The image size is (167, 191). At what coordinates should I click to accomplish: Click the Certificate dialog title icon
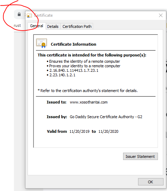click(29, 16)
